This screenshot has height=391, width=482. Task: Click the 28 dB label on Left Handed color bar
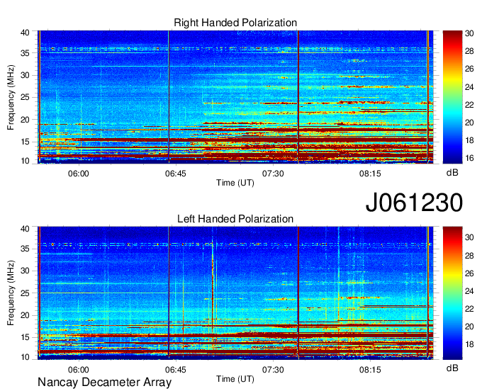(x=469, y=256)
